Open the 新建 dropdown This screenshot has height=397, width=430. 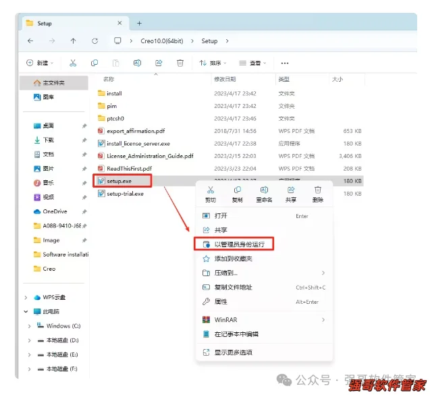[40, 63]
